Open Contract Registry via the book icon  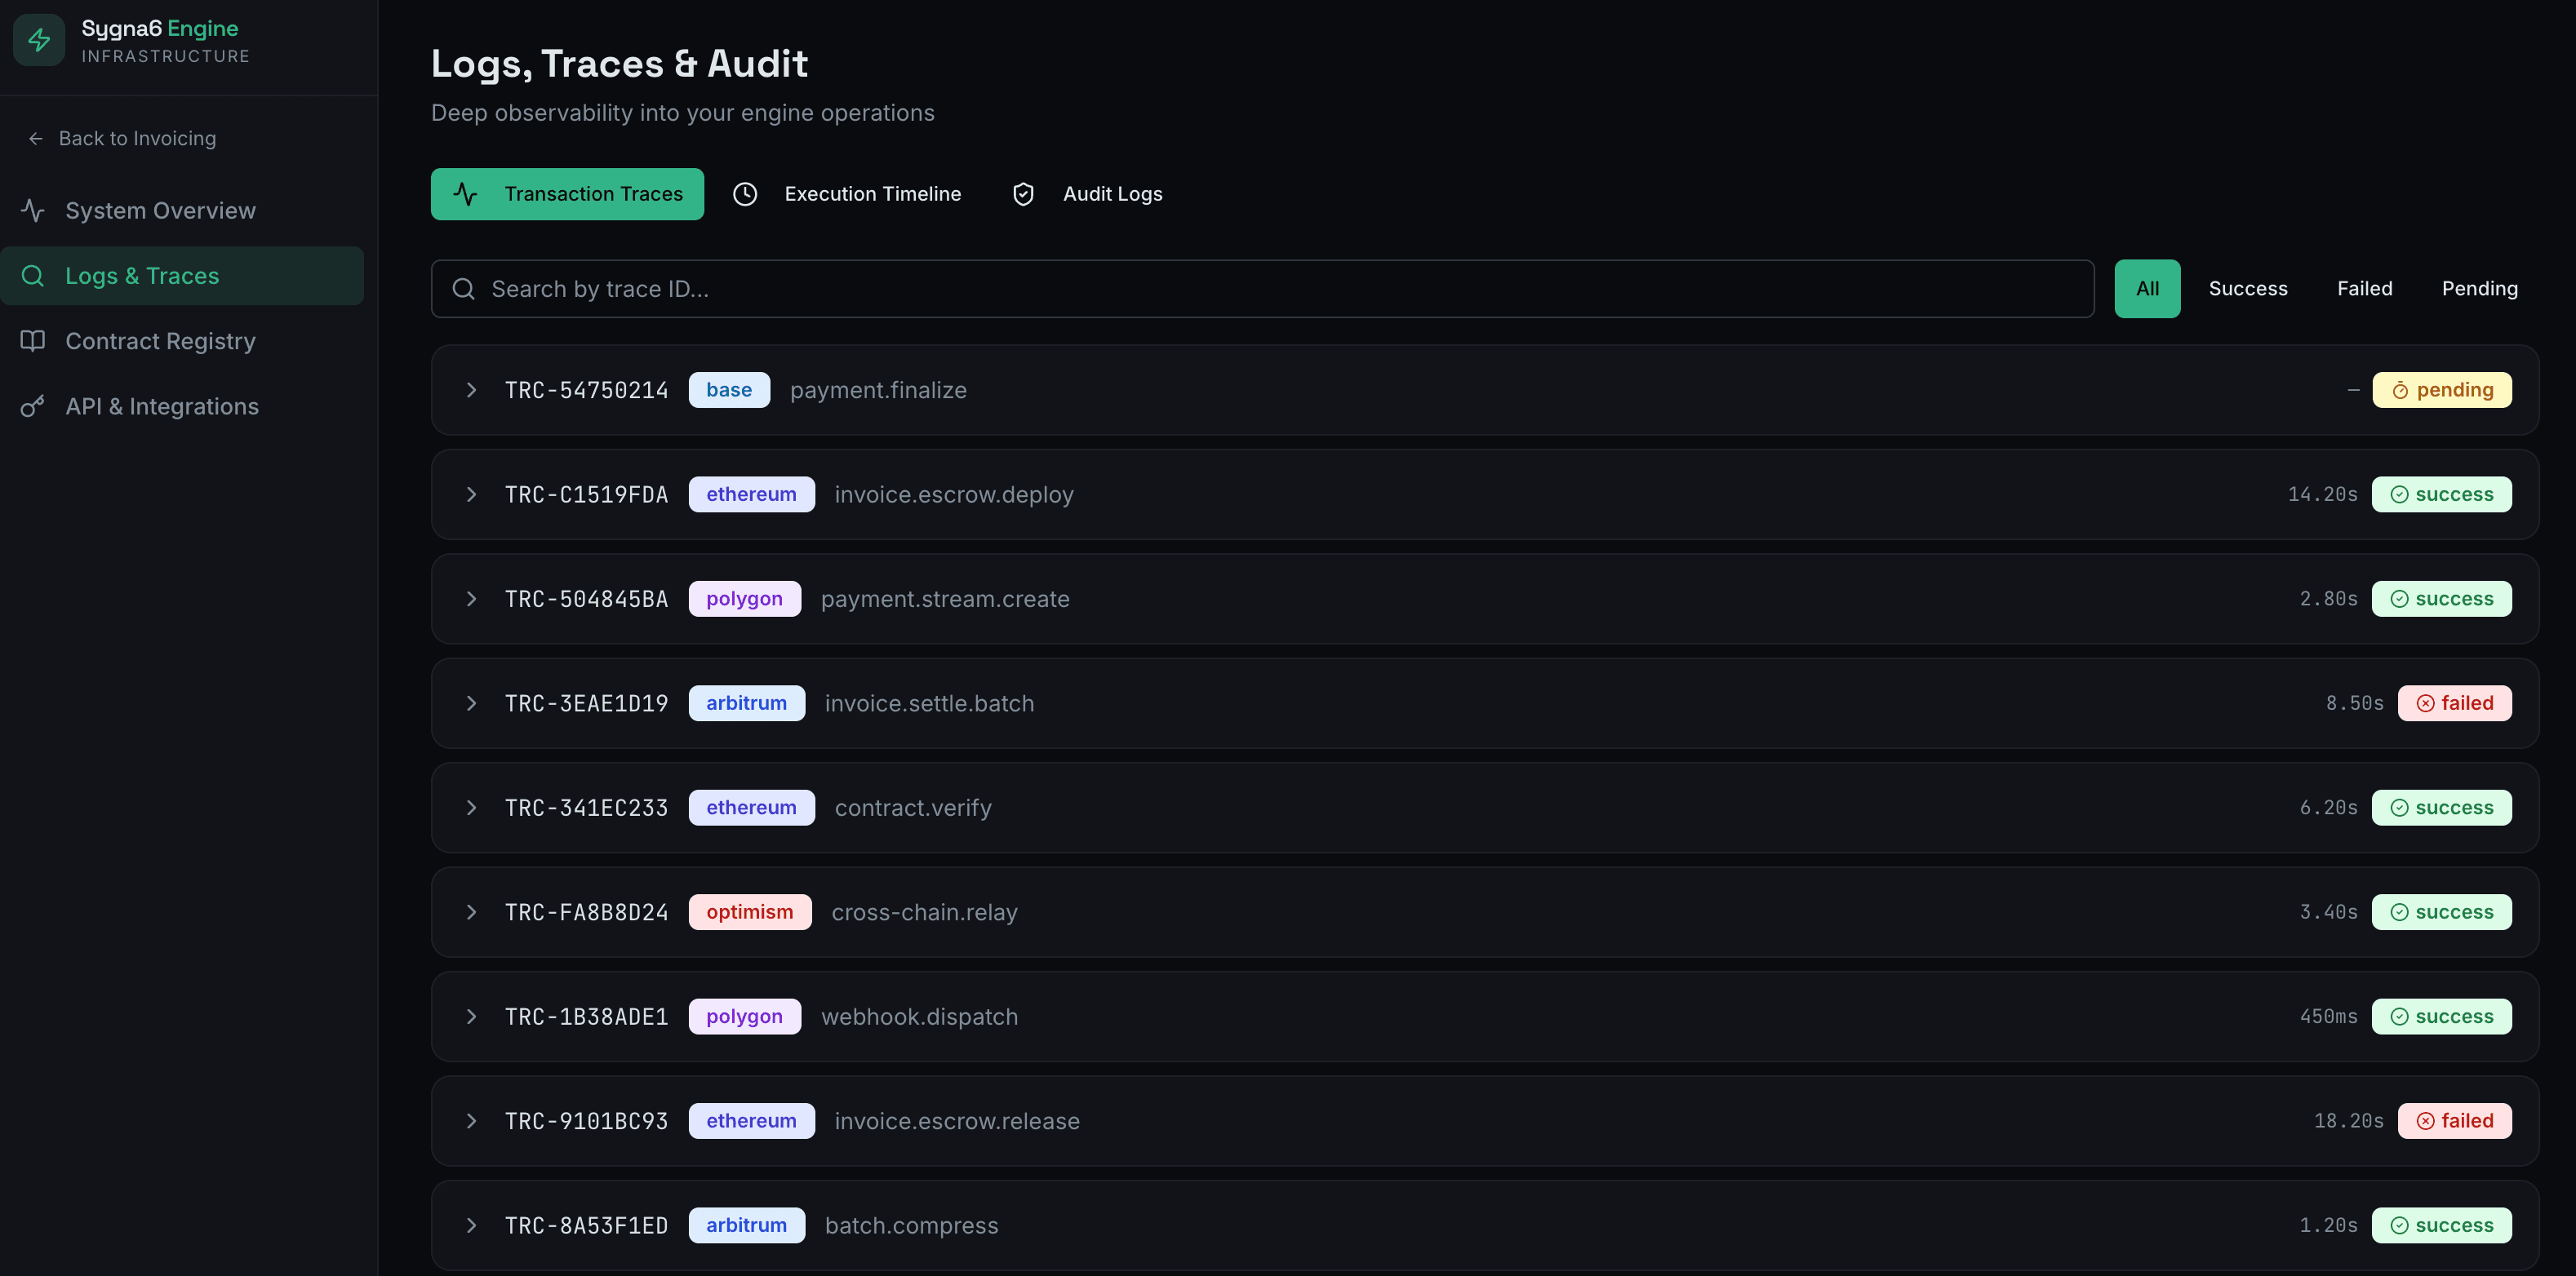(32, 341)
